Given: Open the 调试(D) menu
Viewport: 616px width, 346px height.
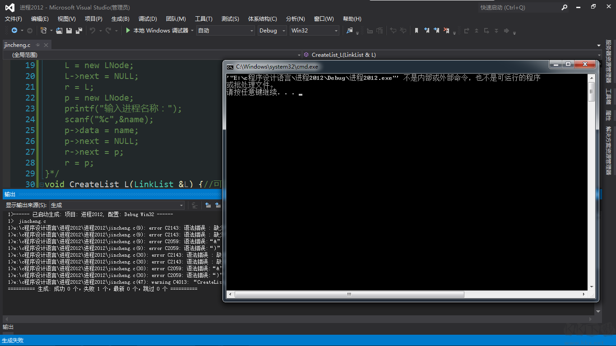Looking at the screenshot, I should click(x=148, y=18).
